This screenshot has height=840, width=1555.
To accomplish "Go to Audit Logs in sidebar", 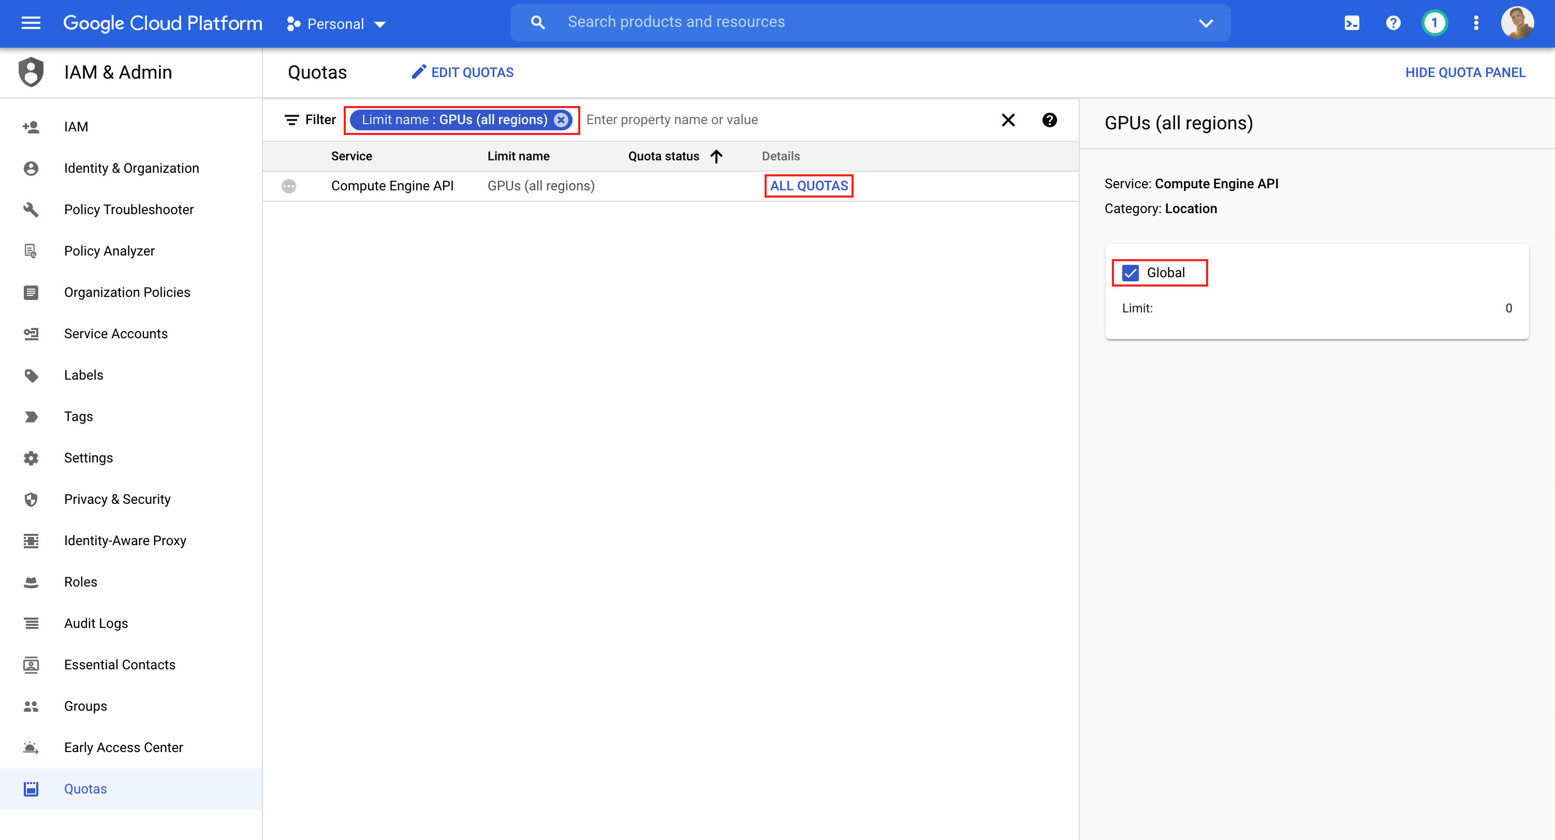I will [x=96, y=623].
